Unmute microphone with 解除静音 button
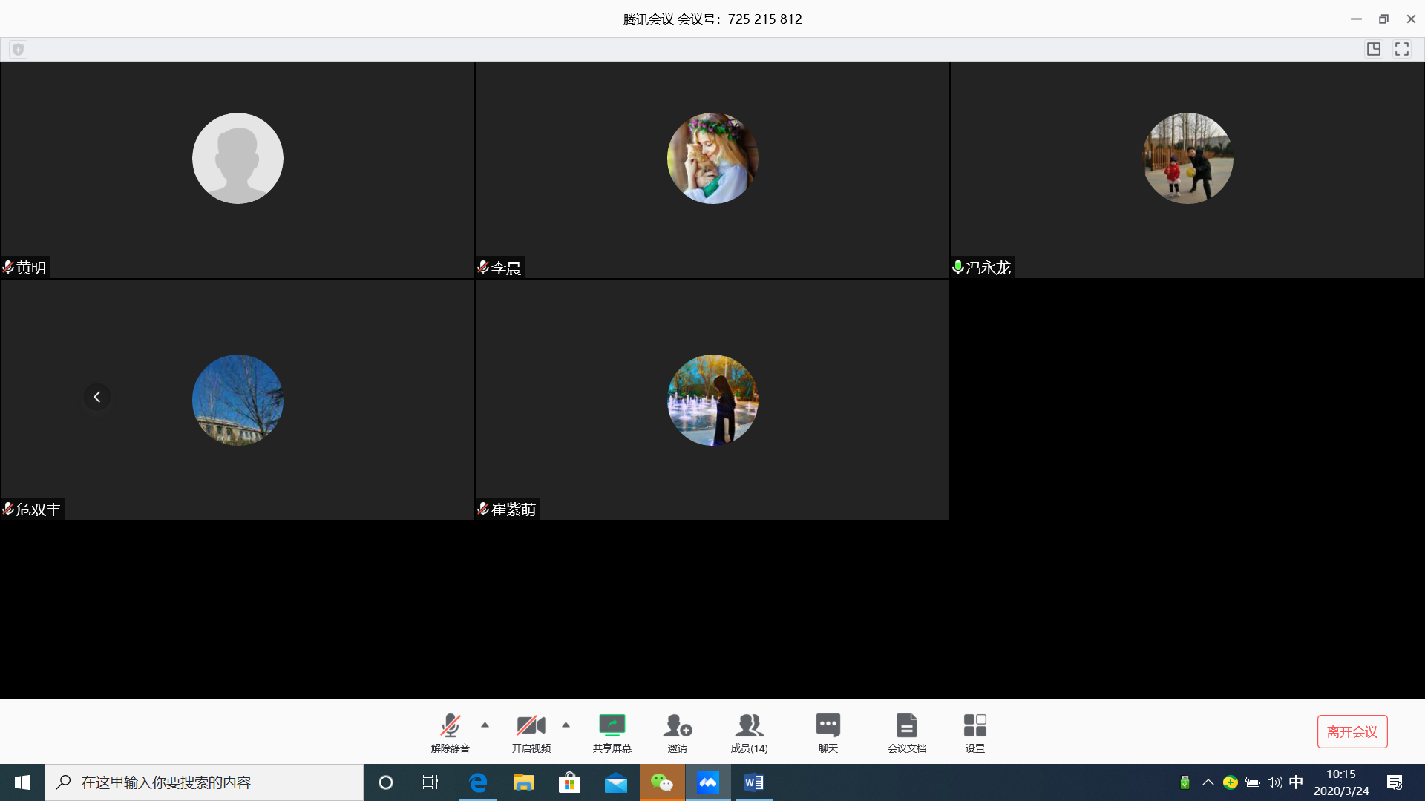 tap(450, 732)
